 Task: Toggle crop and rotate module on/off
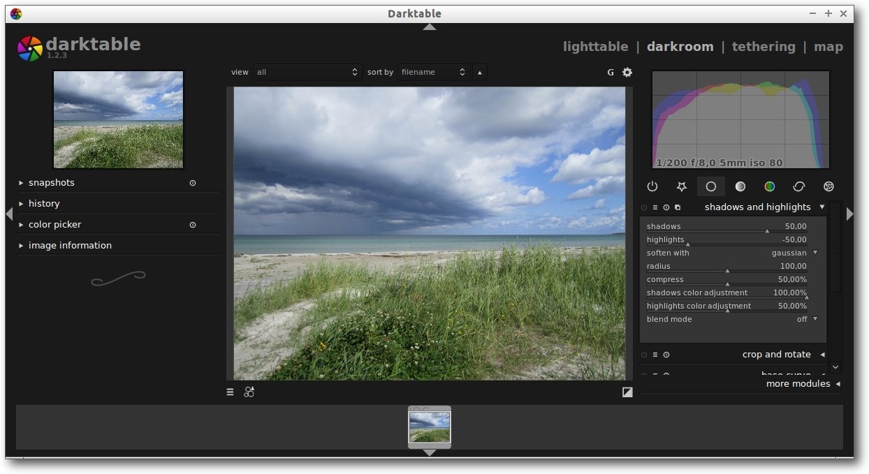click(x=644, y=355)
